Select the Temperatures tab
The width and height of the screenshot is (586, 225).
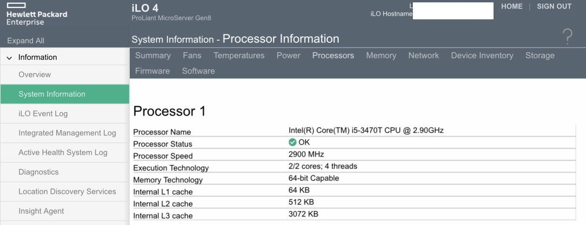tap(239, 56)
